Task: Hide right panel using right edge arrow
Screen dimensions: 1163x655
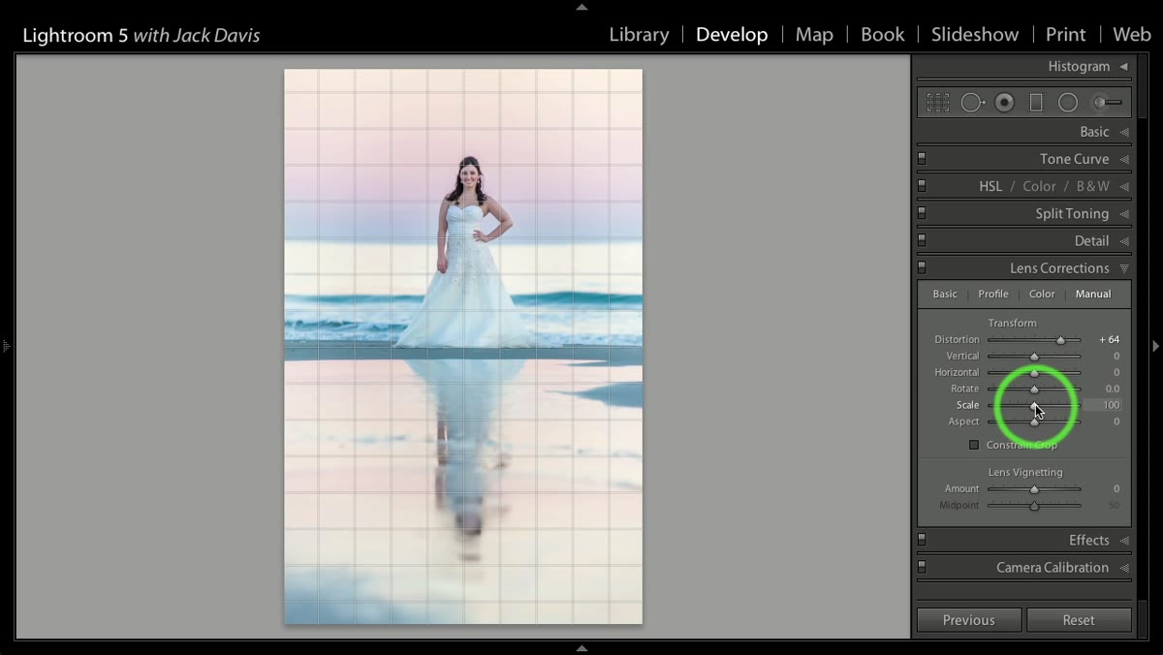Action: click(x=1155, y=346)
